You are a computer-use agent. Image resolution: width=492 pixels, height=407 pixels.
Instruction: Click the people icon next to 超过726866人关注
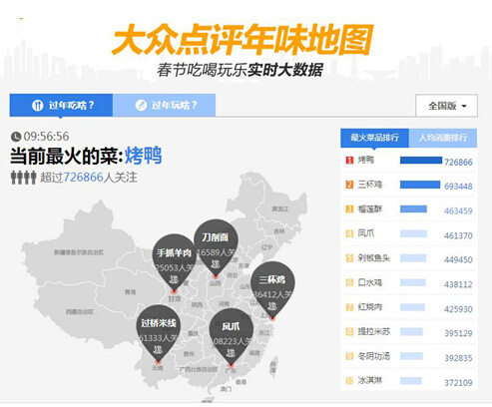(x=23, y=178)
